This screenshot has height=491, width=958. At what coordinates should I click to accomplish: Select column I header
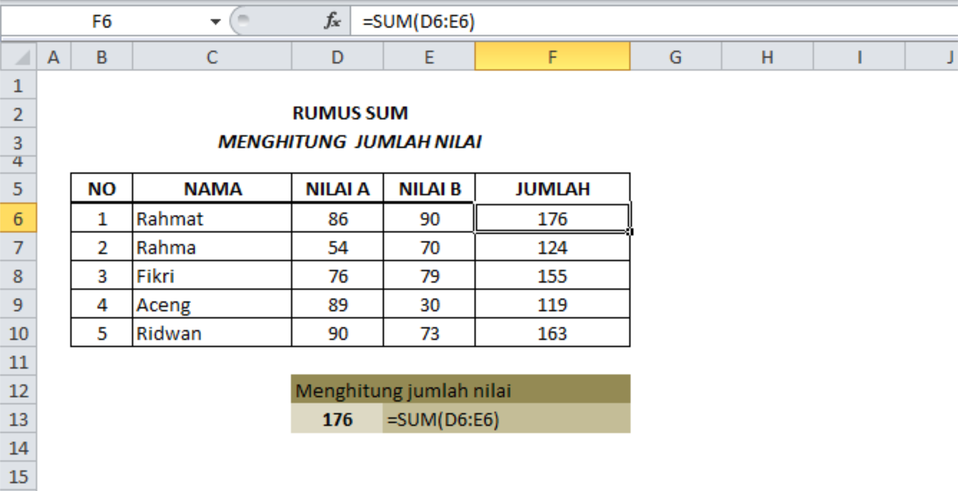coord(859,57)
